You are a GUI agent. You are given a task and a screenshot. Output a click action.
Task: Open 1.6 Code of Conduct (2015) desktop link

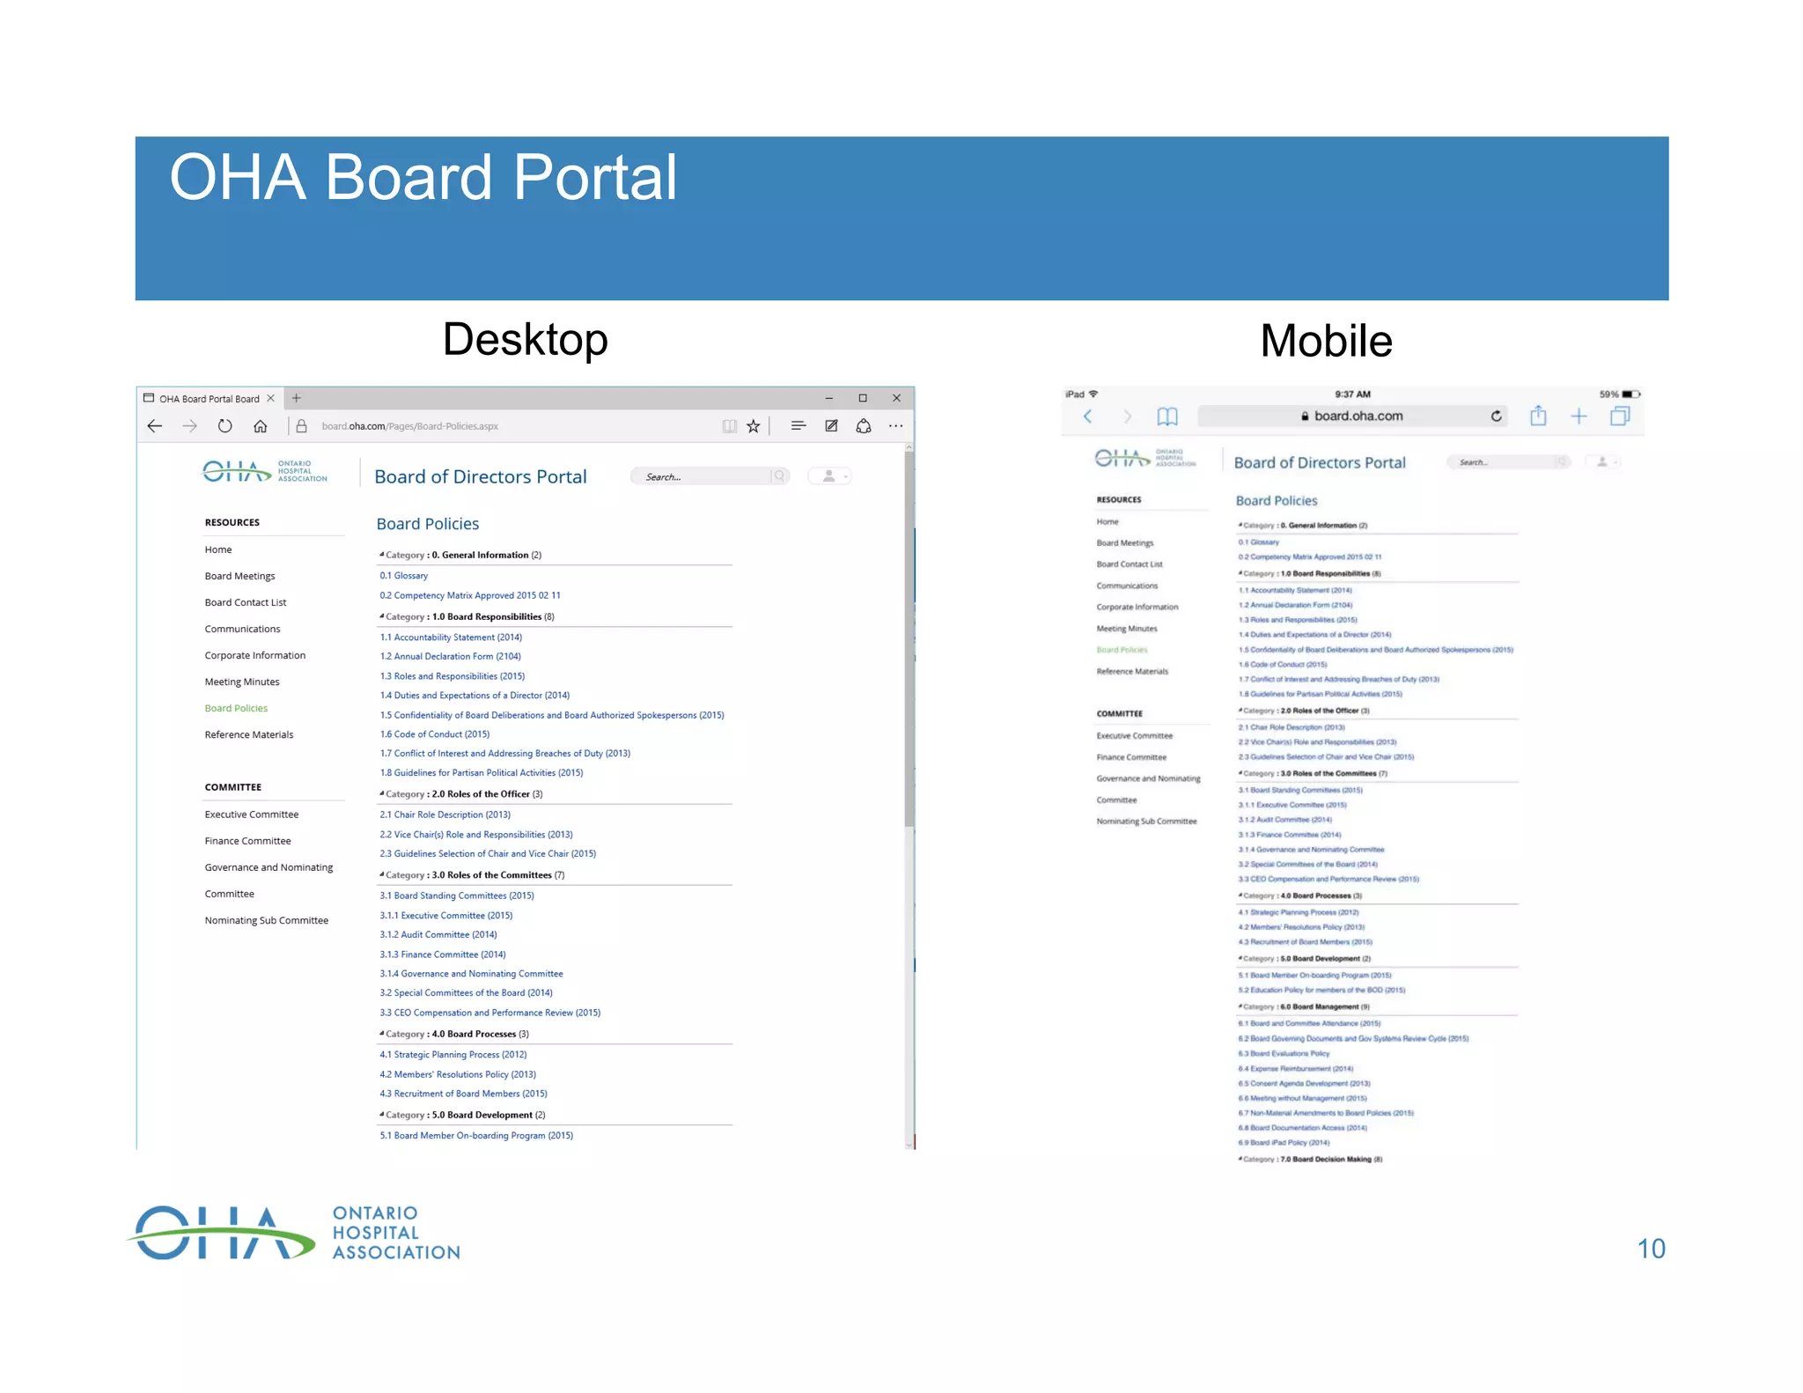(x=435, y=734)
